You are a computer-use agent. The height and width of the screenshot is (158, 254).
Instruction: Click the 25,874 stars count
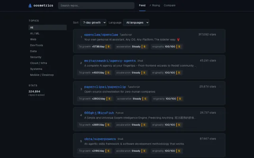(208, 87)
